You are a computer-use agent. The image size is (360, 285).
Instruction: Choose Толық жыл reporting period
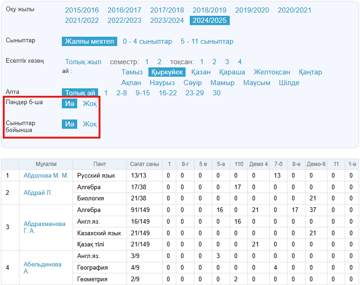click(83, 62)
